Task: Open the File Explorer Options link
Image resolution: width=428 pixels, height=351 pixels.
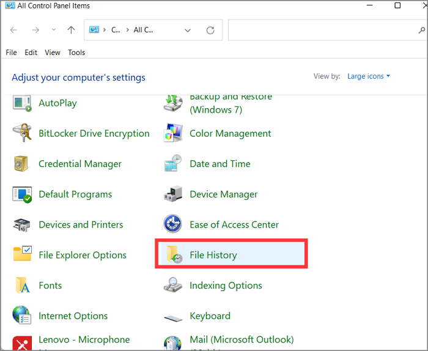Action: click(x=83, y=255)
